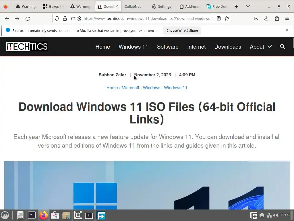The image size is (294, 221).
Task: Open file manager from taskbar
Action: click(x=20, y=215)
